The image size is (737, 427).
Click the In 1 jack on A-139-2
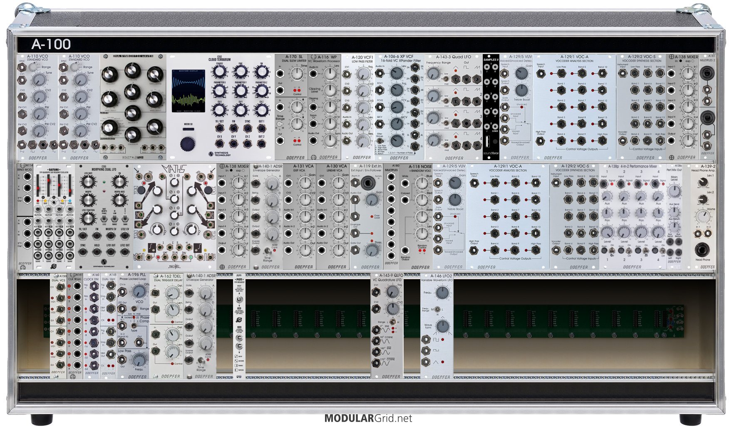click(x=697, y=234)
